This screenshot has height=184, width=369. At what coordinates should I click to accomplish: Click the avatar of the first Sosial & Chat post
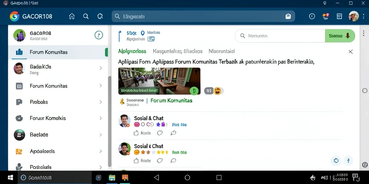tap(124, 121)
